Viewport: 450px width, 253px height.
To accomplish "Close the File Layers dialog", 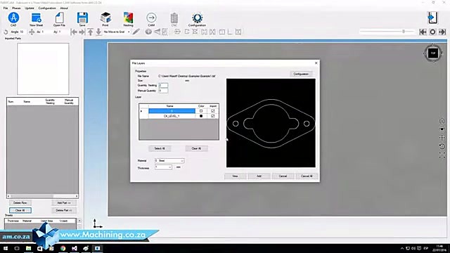I will pos(316,63).
